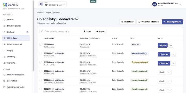
Task: Open more actions menu for OBJ260064
Action: pos(169,81)
